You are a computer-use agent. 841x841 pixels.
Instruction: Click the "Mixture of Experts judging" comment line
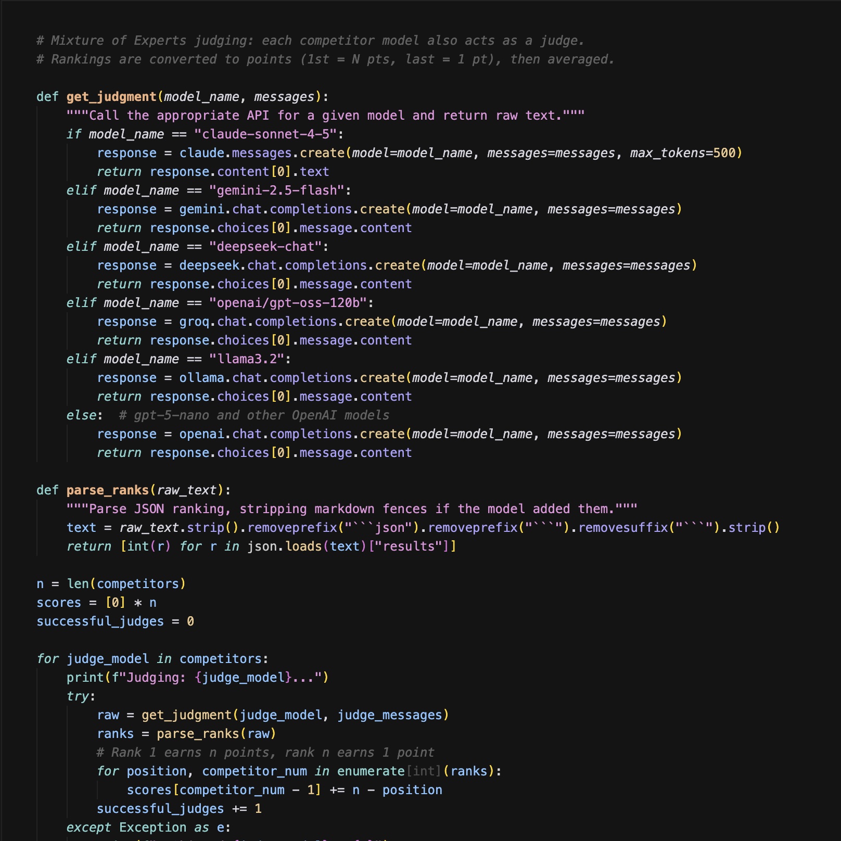pyautogui.click(x=310, y=41)
